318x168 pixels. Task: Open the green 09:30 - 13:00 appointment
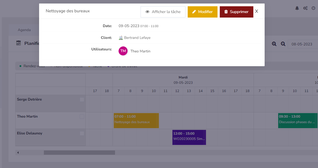[x=297, y=120]
